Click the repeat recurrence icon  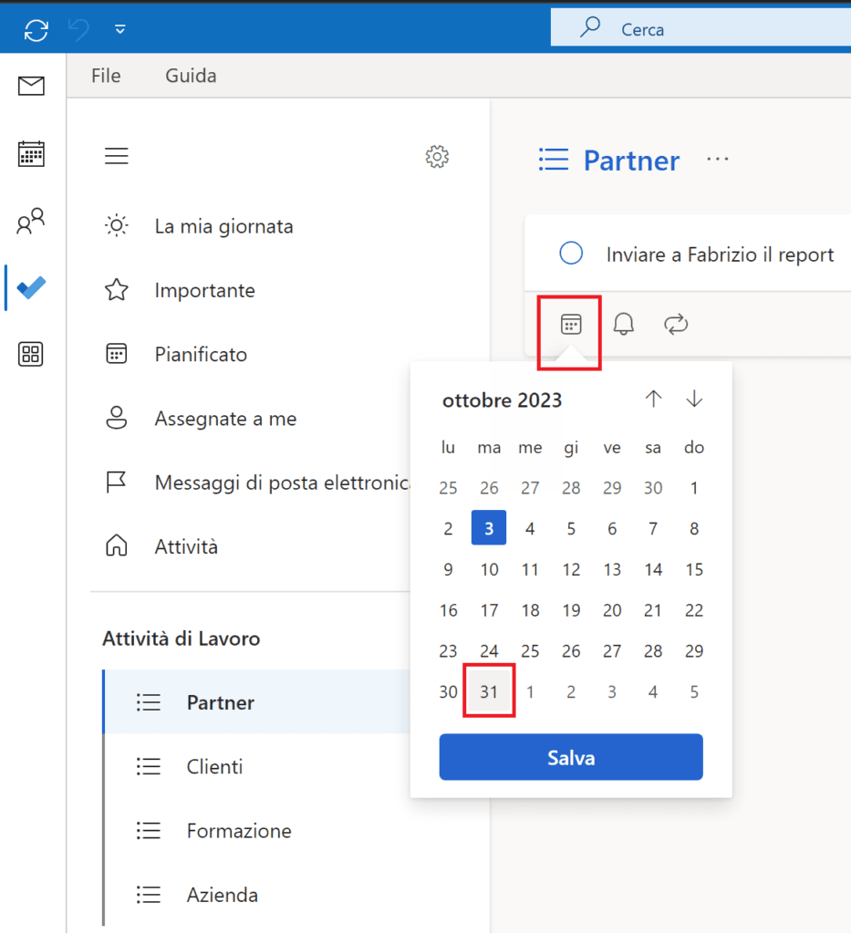tap(676, 324)
